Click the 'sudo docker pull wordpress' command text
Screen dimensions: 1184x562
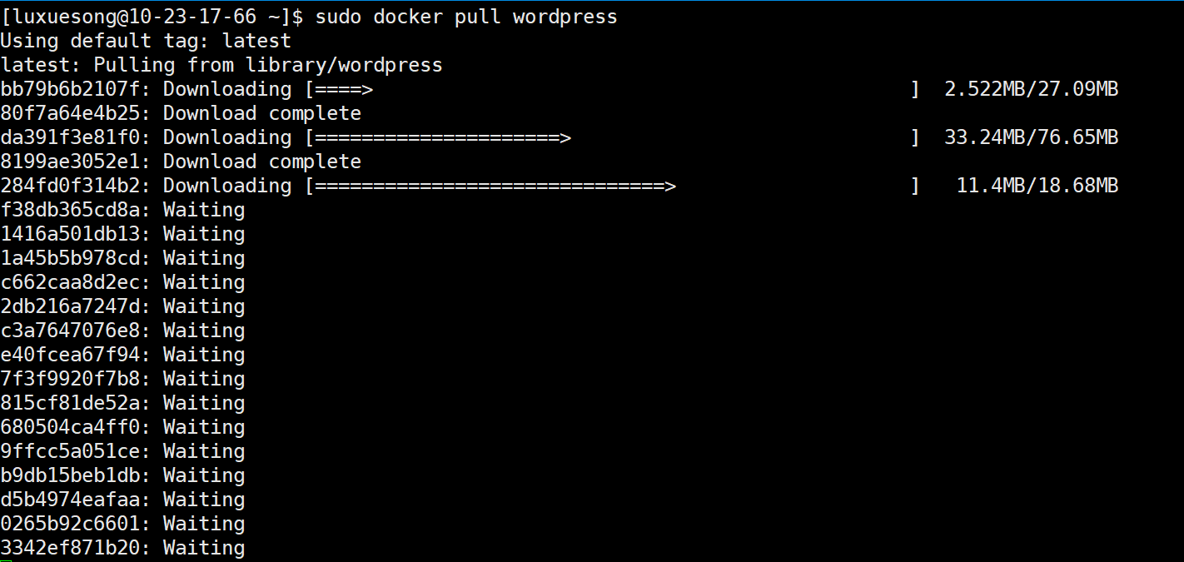[x=465, y=17]
